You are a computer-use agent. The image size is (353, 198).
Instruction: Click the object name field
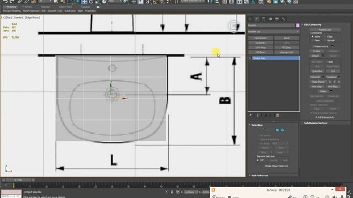[271, 25]
